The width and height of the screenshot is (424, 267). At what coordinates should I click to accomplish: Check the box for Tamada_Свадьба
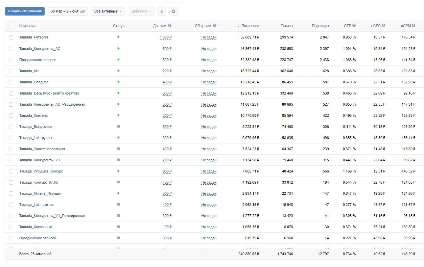click(11, 82)
